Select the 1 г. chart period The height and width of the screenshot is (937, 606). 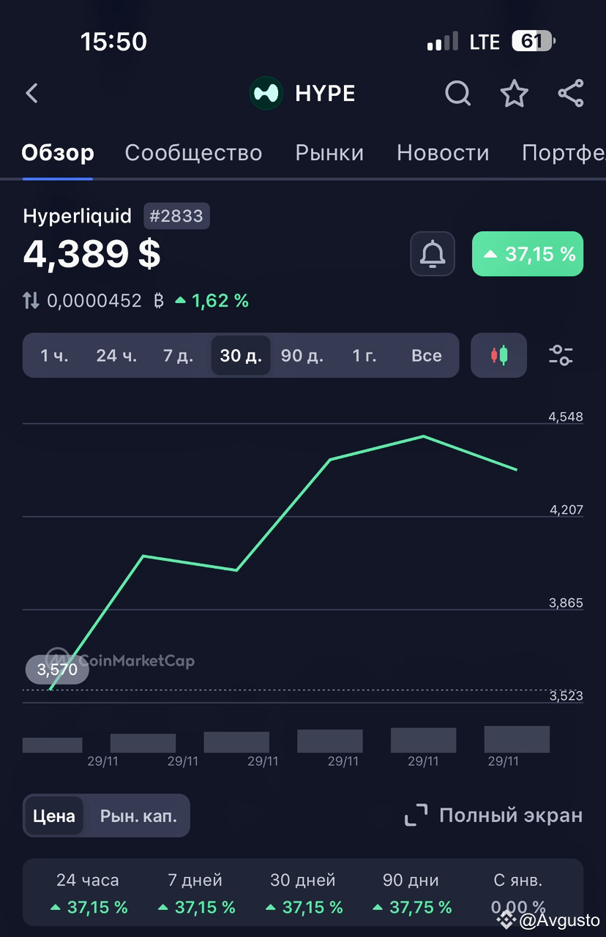tap(364, 355)
